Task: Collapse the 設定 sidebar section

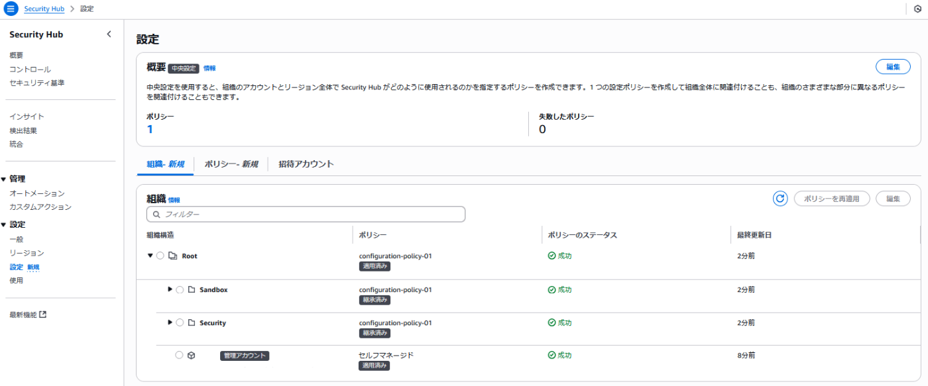Action: pos(3,224)
